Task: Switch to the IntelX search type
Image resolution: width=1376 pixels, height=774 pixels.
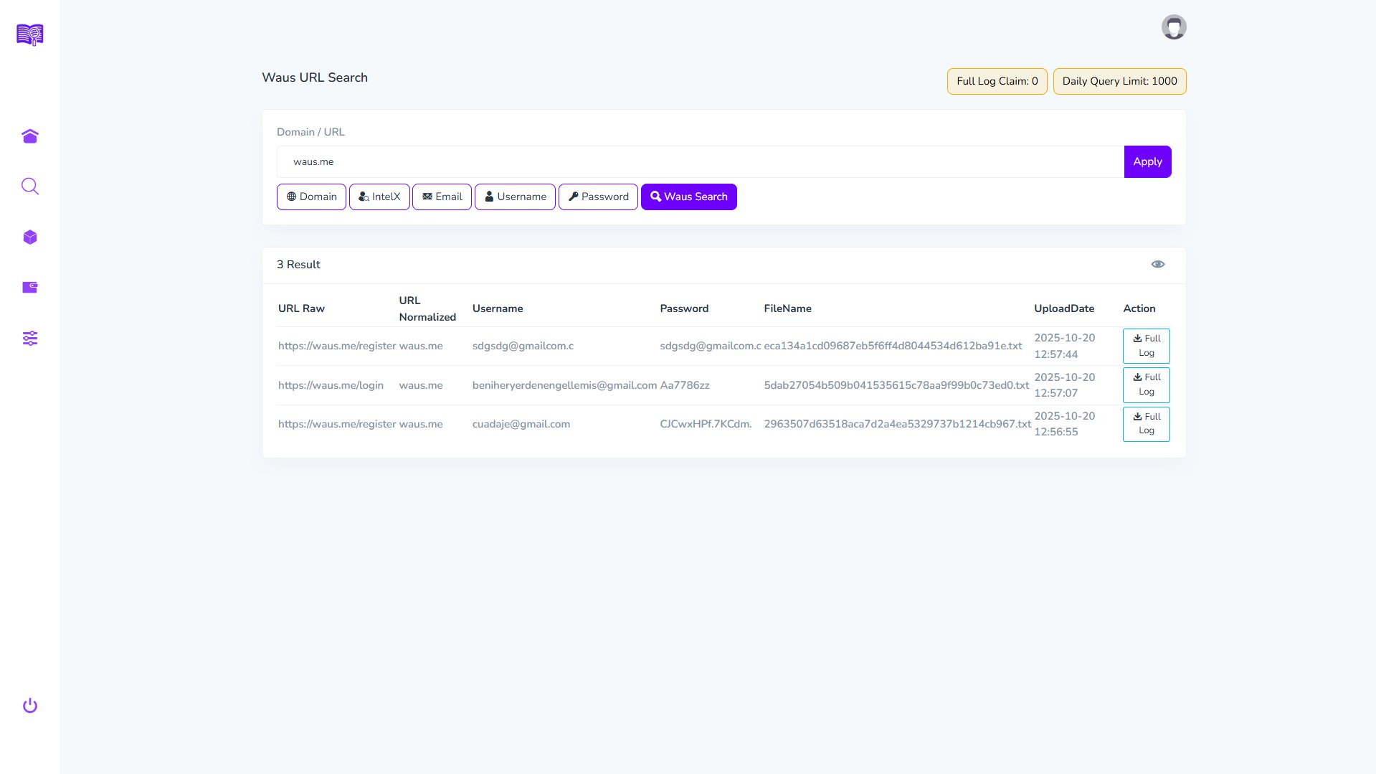Action: click(379, 197)
